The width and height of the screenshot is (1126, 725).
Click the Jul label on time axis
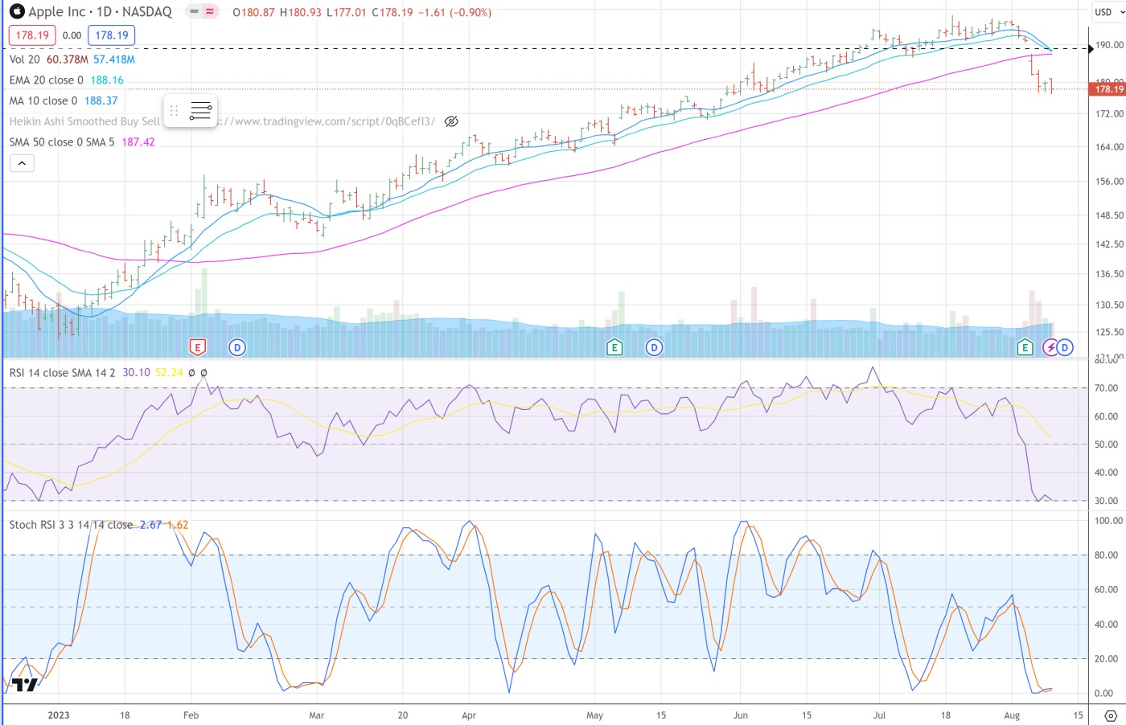click(x=880, y=715)
